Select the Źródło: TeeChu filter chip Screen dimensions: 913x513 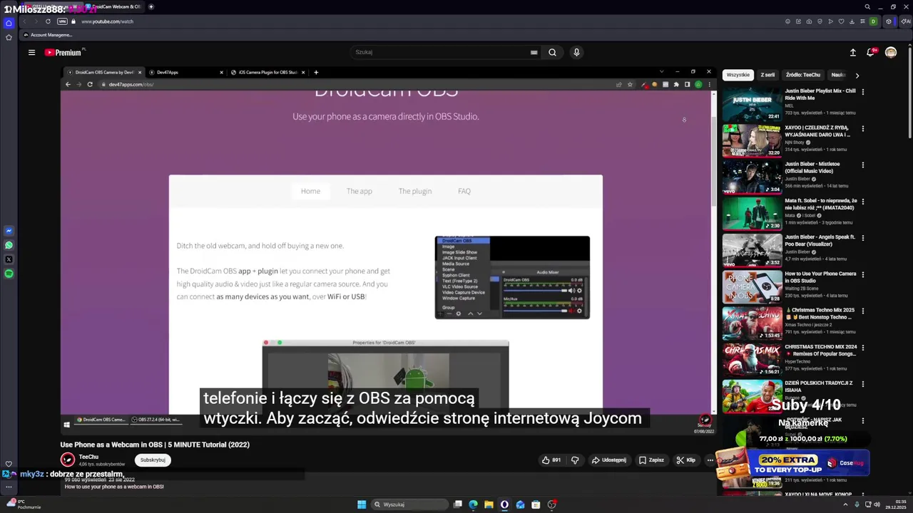coord(803,75)
